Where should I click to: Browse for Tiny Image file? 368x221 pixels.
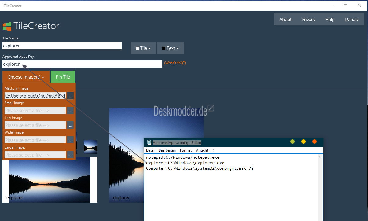pyautogui.click(x=70, y=125)
